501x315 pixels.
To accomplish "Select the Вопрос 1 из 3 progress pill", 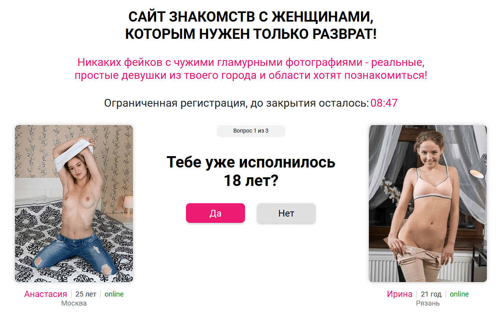I will tap(251, 131).
